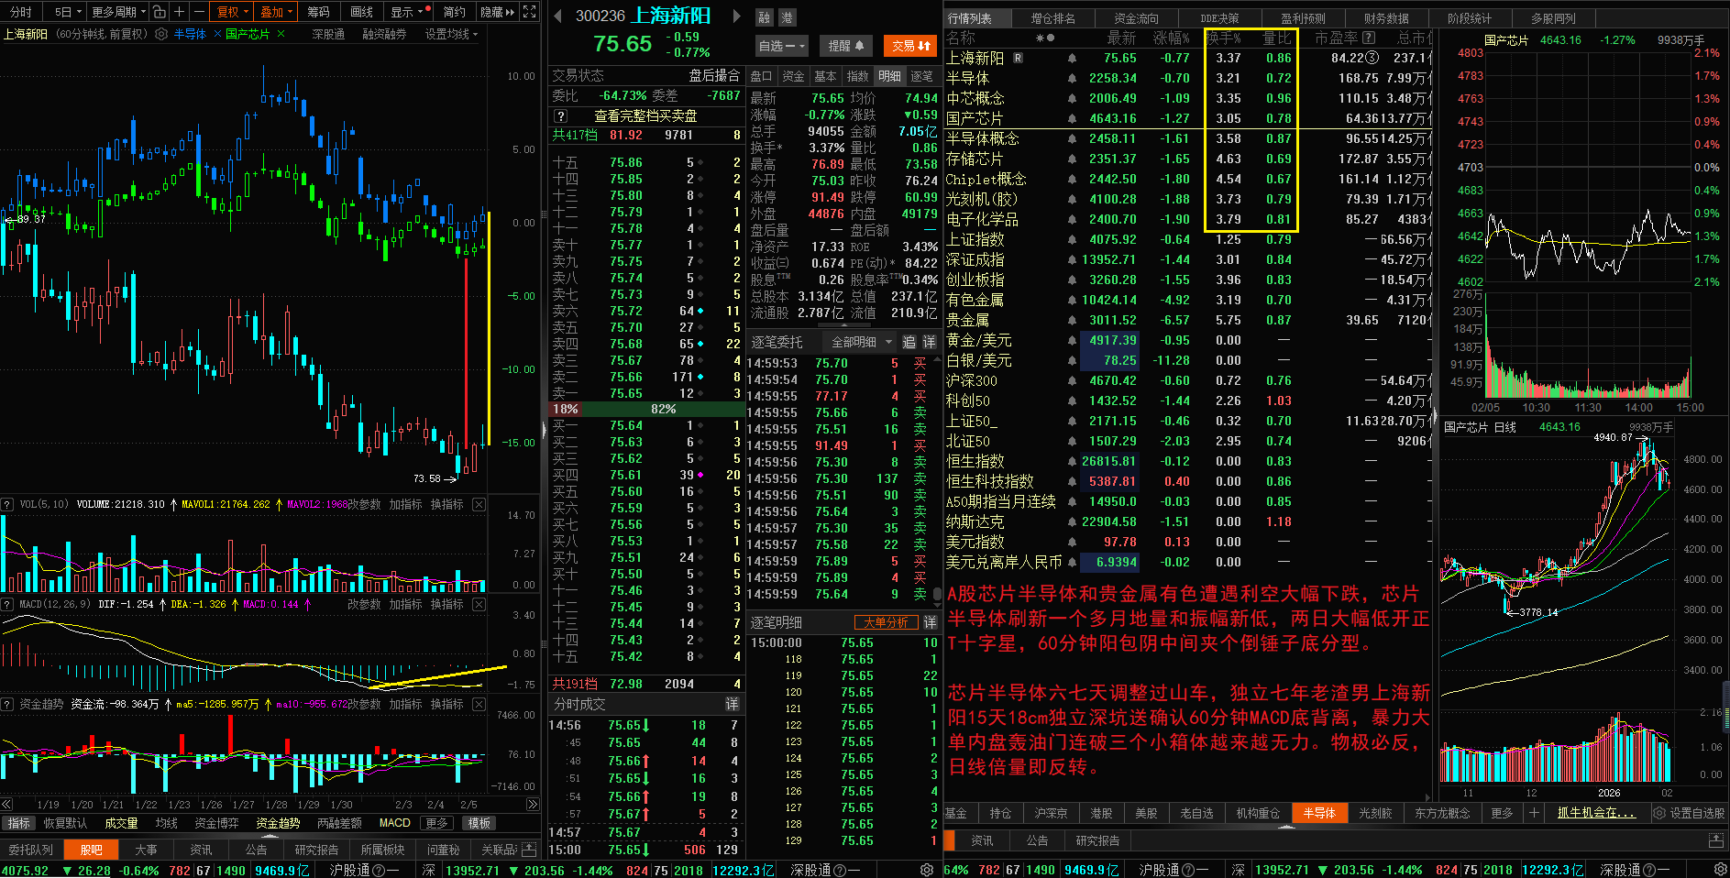Click the 融 margin badge

coord(765,17)
